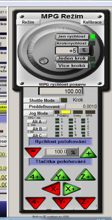Jog the X axis positive with X+ arrow
112x220 pixels.
click(x=71, y=189)
